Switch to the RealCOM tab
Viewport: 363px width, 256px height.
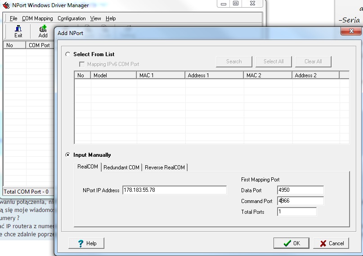tap(88, 167)
